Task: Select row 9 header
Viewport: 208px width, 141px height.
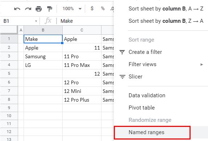Action: click(9, 108)
